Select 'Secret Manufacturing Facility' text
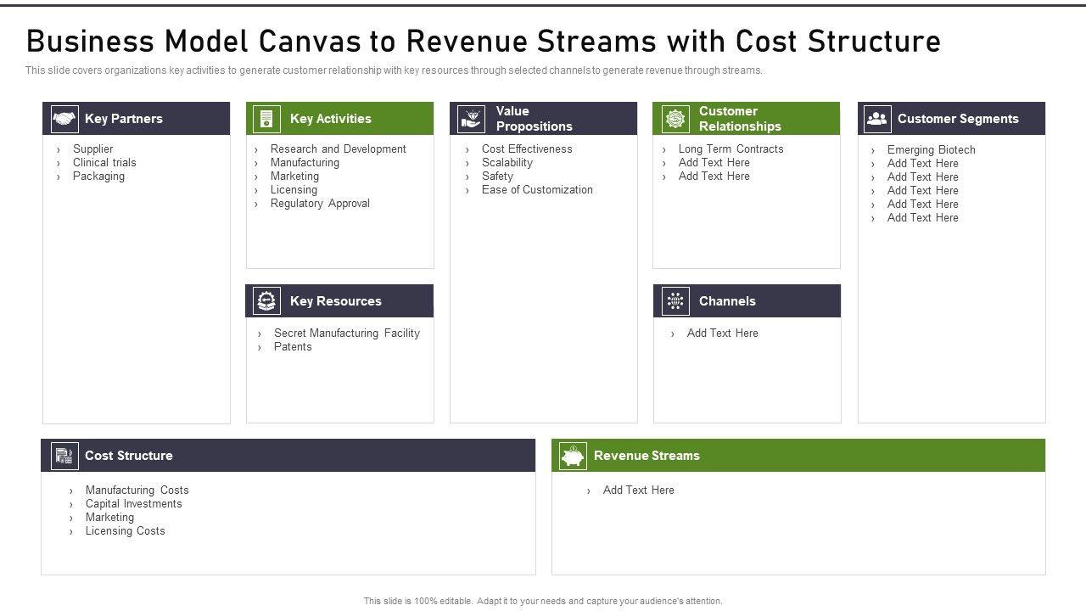This screenshot has height=611, width=1086. pyautogui.click(x=346, y=334)
